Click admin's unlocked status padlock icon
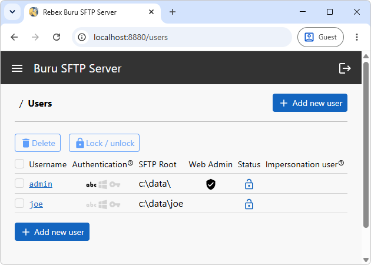Screen dimensions: 371x265 [x=249, y=184]
